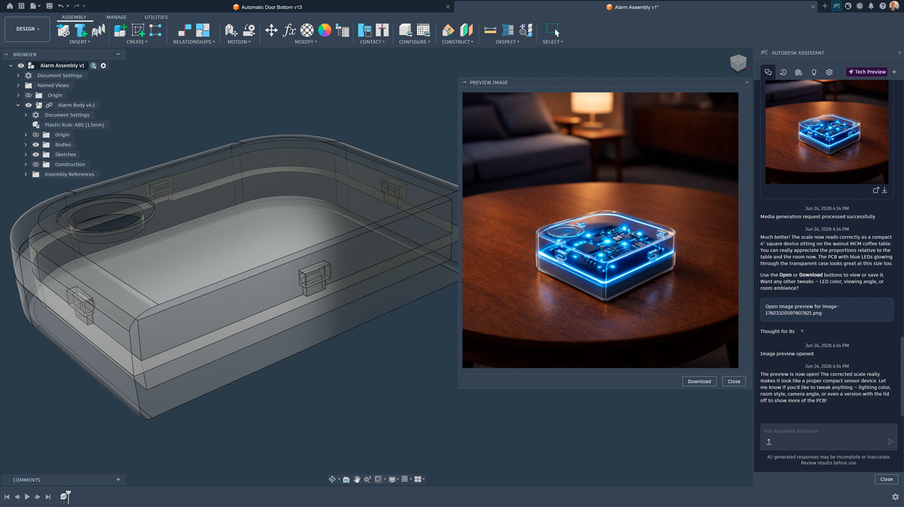Open the INSPECT dropdown menu

point(507,42)
